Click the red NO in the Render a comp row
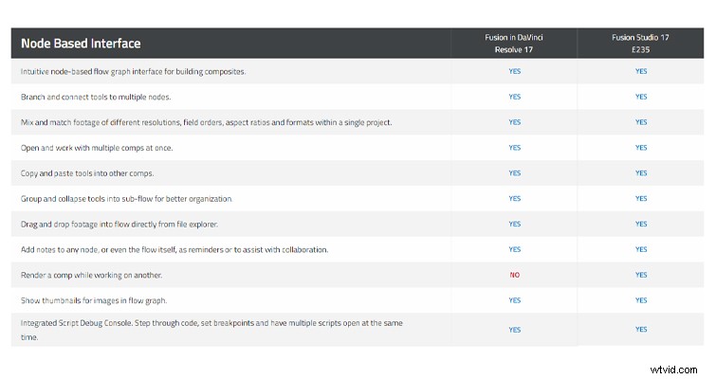 coord(514,275)
